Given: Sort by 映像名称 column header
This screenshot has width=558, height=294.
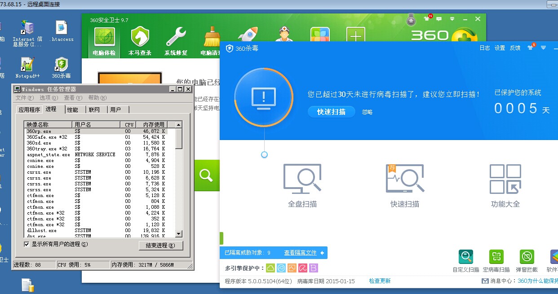Looking at the screenshot, I should coord(48,124).
